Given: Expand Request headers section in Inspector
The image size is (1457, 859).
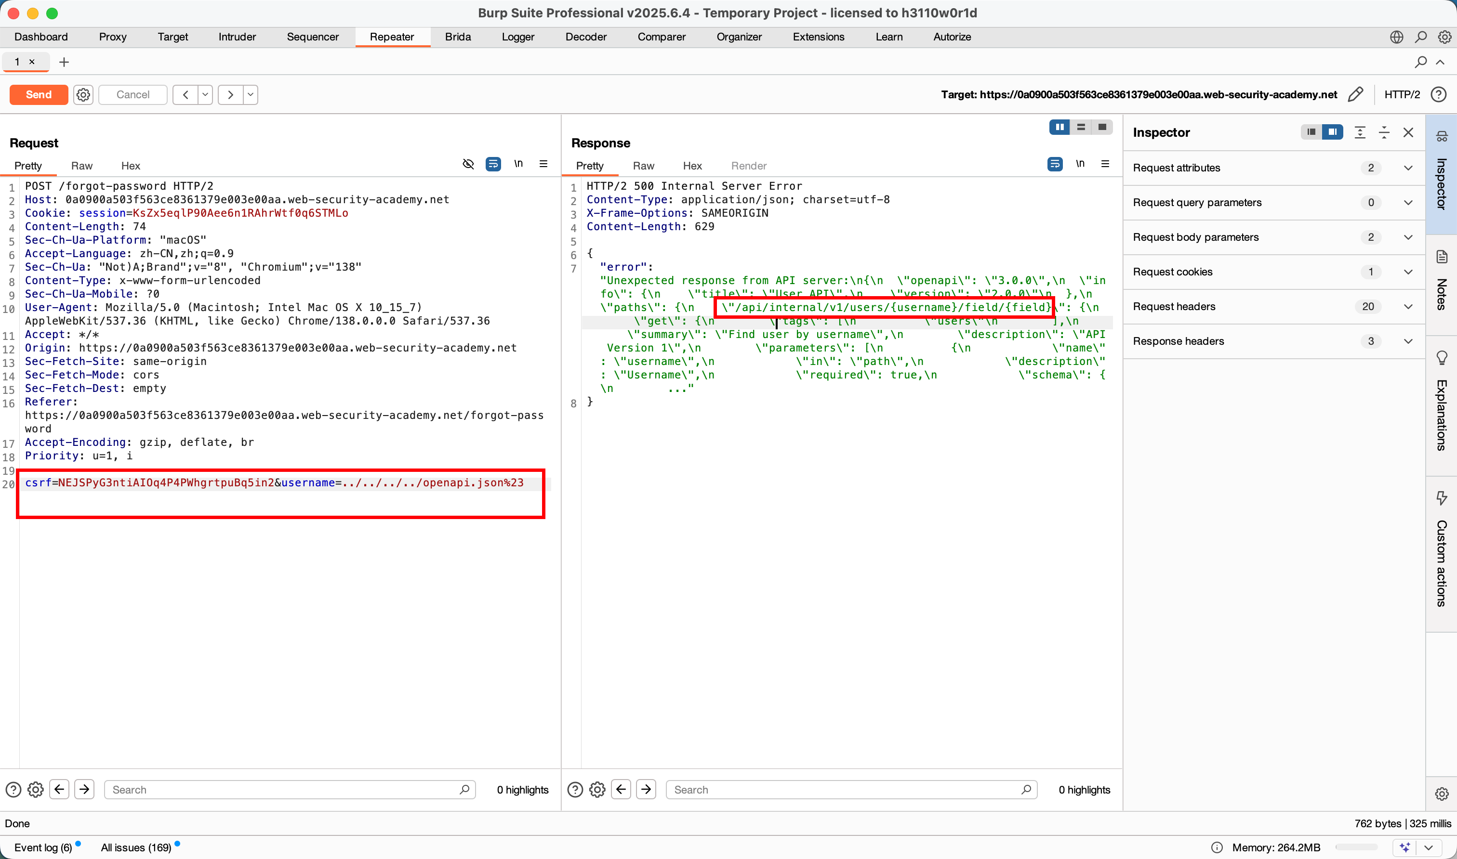Looking at the screenshot, I should pos(1408,307).
